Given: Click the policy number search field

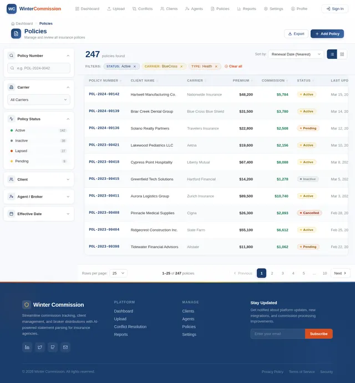Looking at the screenshot, I should pos(39,68).
